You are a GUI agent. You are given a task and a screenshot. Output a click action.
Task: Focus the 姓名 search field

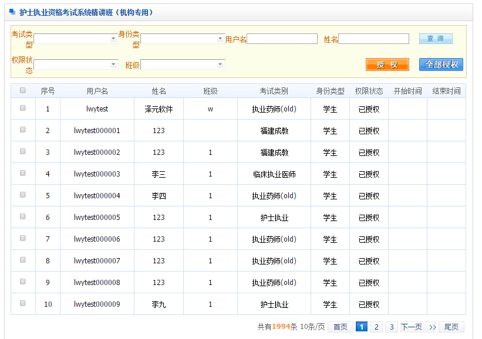(373, 39)
